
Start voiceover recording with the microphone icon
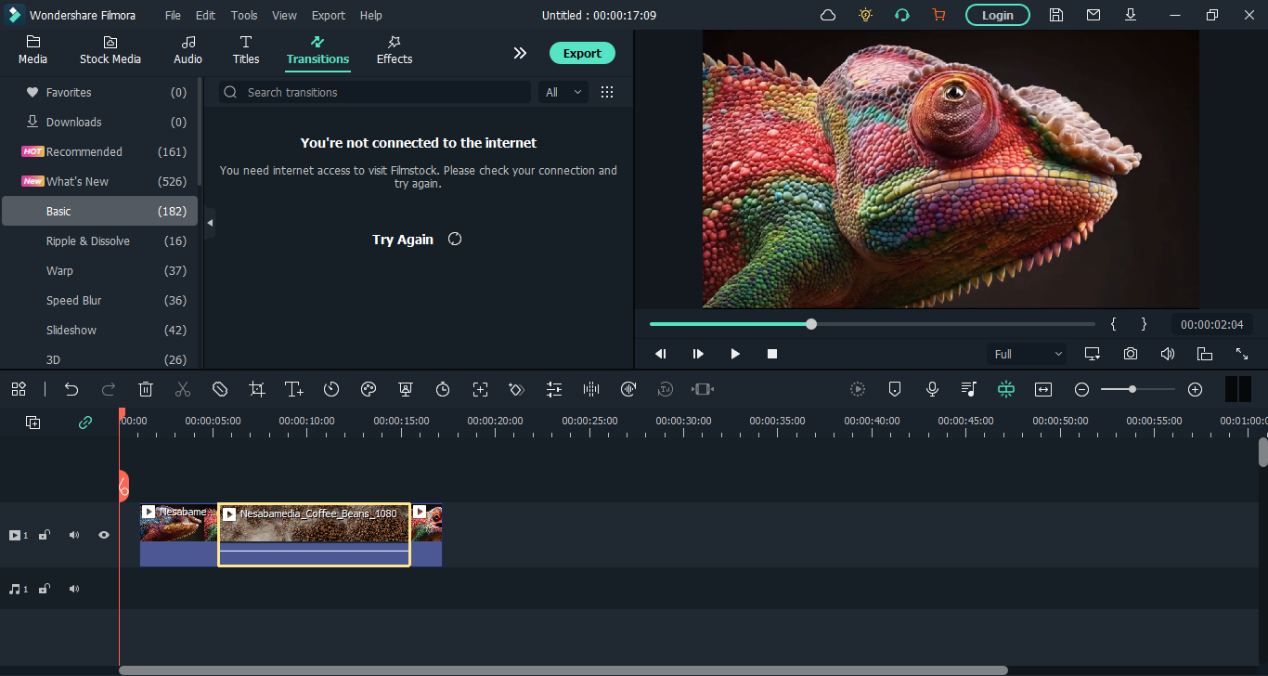[932, 390]
